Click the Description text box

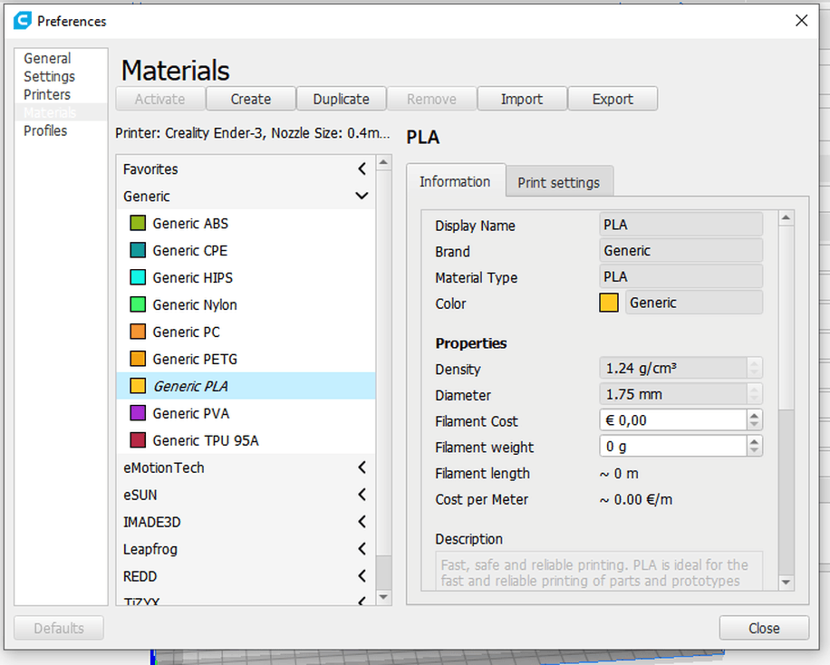pyautogui.click(x=599, y=572)
